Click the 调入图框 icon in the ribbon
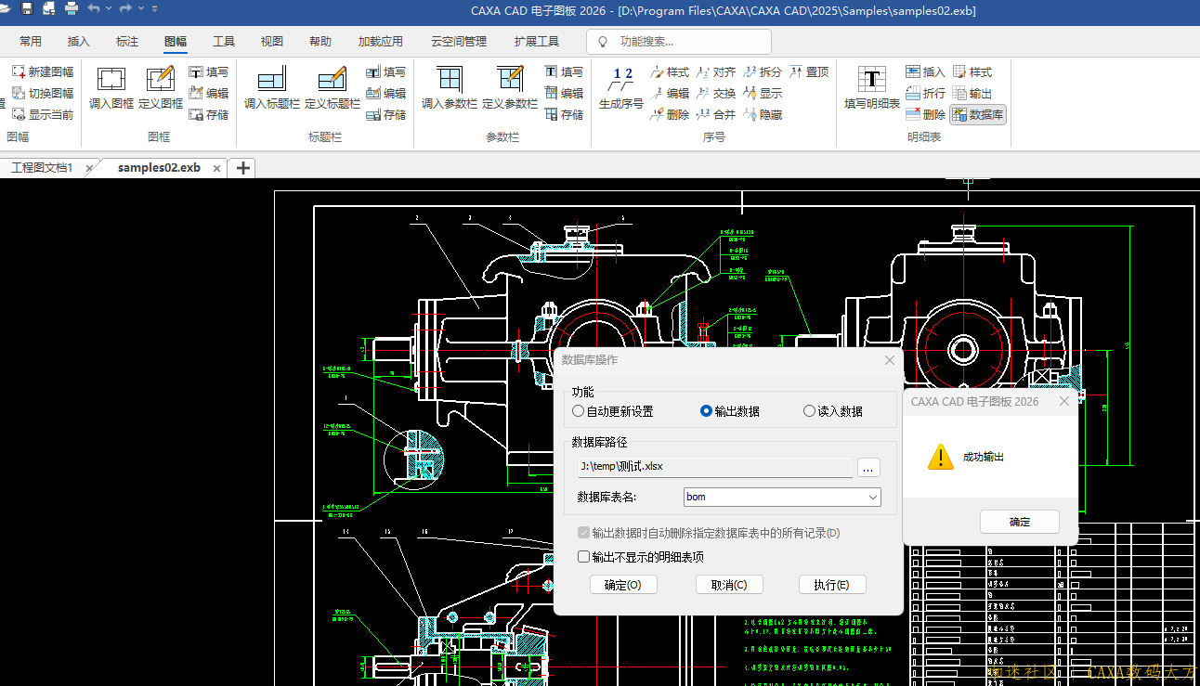This screenshot has height=686, width=1200. [111, 88]
